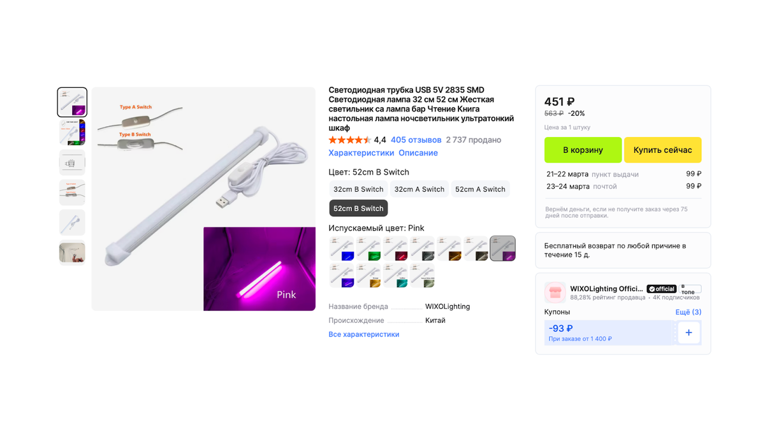Select the 32cm B Switch variant
This screenshot has height=430, width=765.
358,189
